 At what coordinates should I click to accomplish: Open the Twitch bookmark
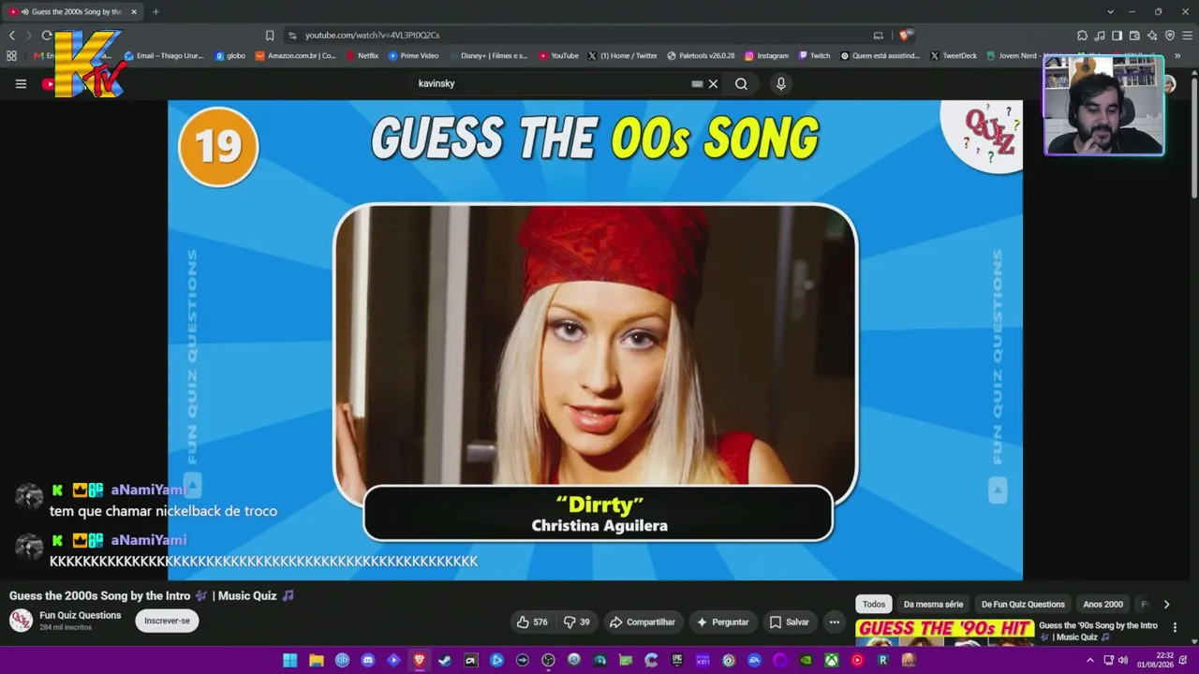(x=814, y=56)
